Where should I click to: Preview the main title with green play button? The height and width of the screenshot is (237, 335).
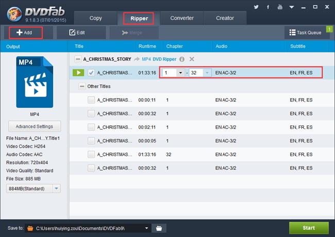click(x=78, y=72)
